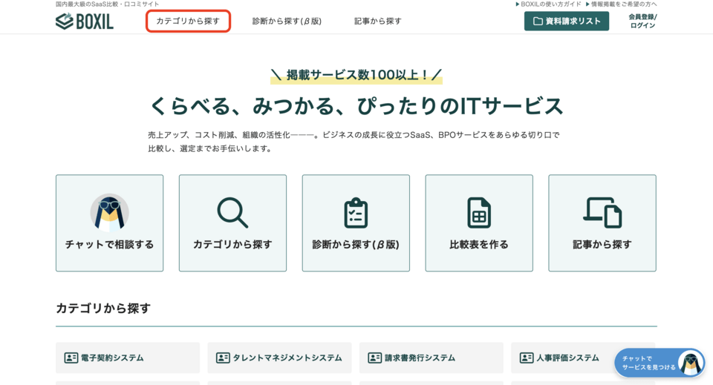This screenshot has height=385, width=713.
Task: Follow the BOXILの使い方ガイド link
Action: coord(548,4)
